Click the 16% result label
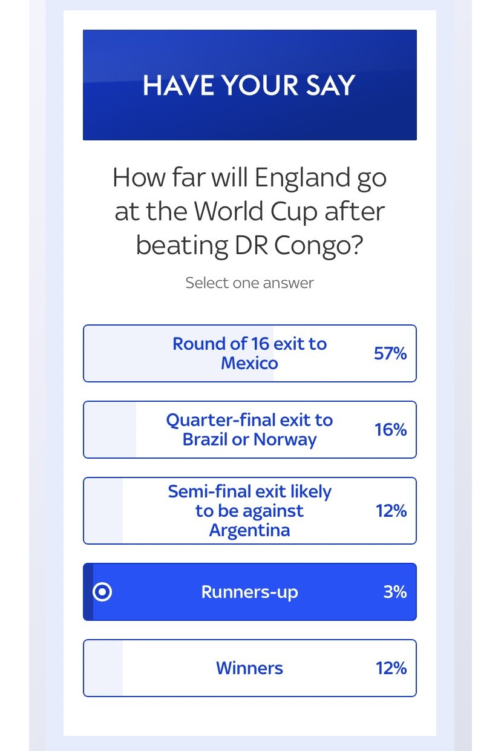Image resolution: width=501 pixels, height=751 pixels. [390, 430]
